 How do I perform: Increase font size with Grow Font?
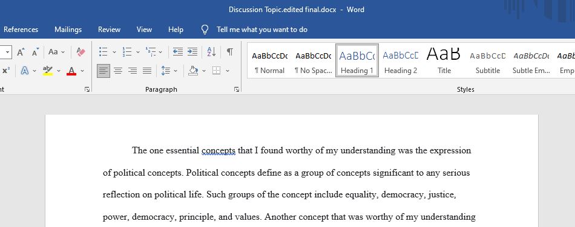(x=21, y=52)
